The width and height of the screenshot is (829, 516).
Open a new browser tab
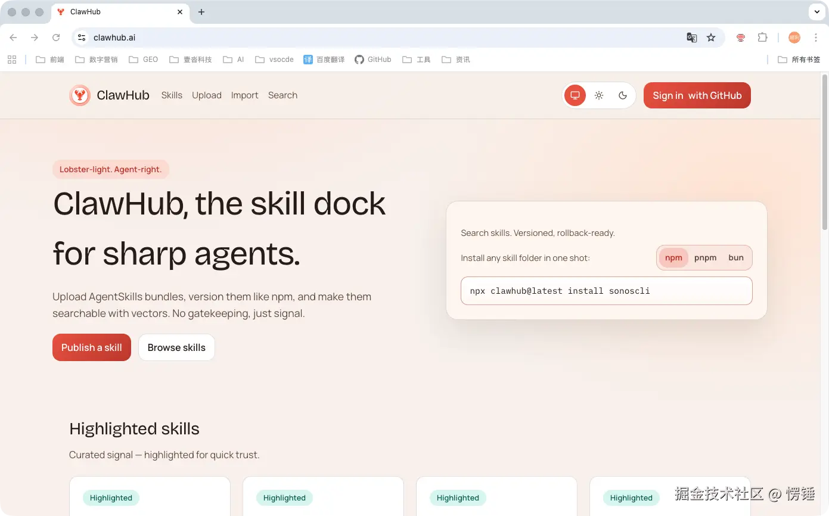[201, 12]
